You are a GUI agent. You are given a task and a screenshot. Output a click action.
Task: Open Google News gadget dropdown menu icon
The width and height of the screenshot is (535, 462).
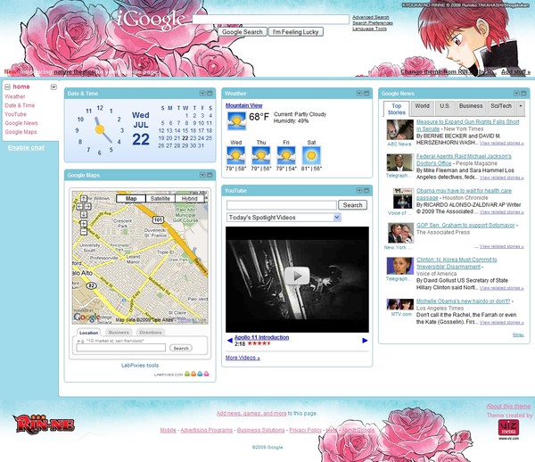pos(516,93)
